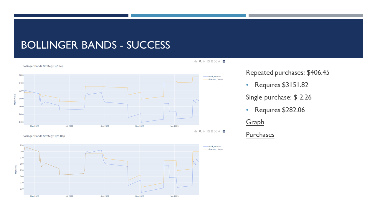This screenshot has width=377, height=212.
Task: Click zoom out minus icon on top chart
Action: pos(212,62)
